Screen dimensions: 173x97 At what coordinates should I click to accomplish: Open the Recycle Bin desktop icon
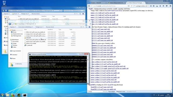[4, 4]
